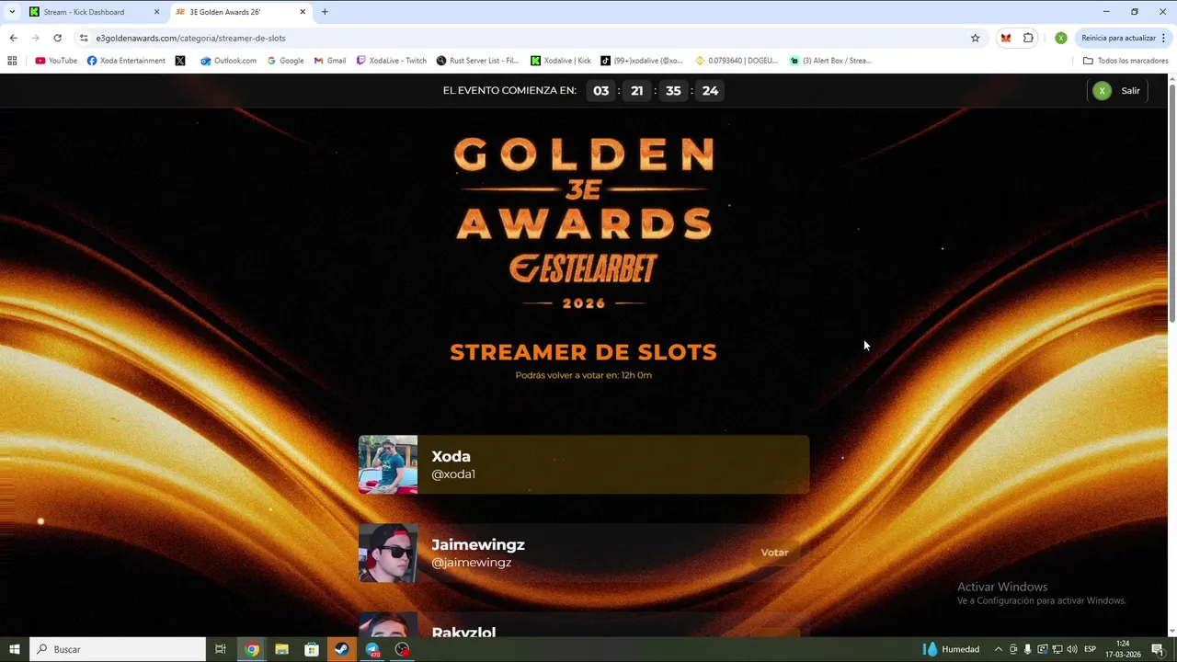Screen dimensions: 1177x662
Task: Open the Outlook.com bookmark
Action: [228, 61]
